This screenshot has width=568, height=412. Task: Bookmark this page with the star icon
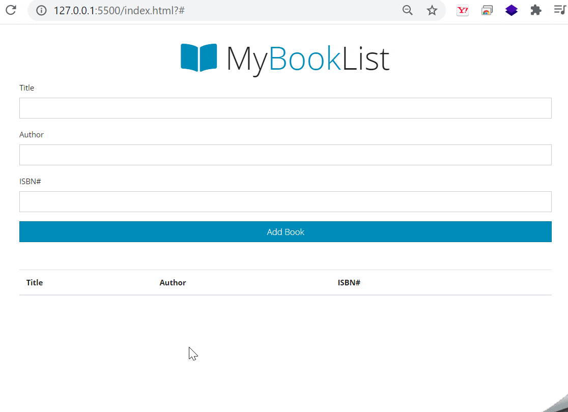point(432,10)
